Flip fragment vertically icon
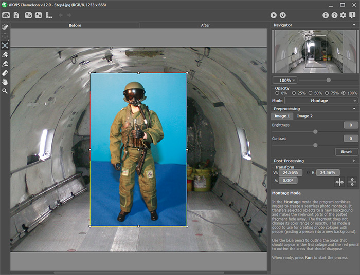 point(352,182)
